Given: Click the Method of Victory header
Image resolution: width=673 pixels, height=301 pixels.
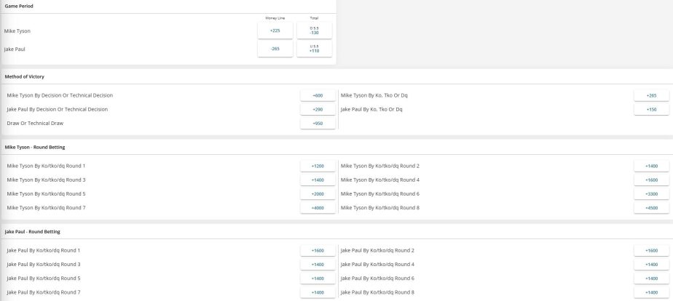Looking at the screenshot, I should [25, 76].
